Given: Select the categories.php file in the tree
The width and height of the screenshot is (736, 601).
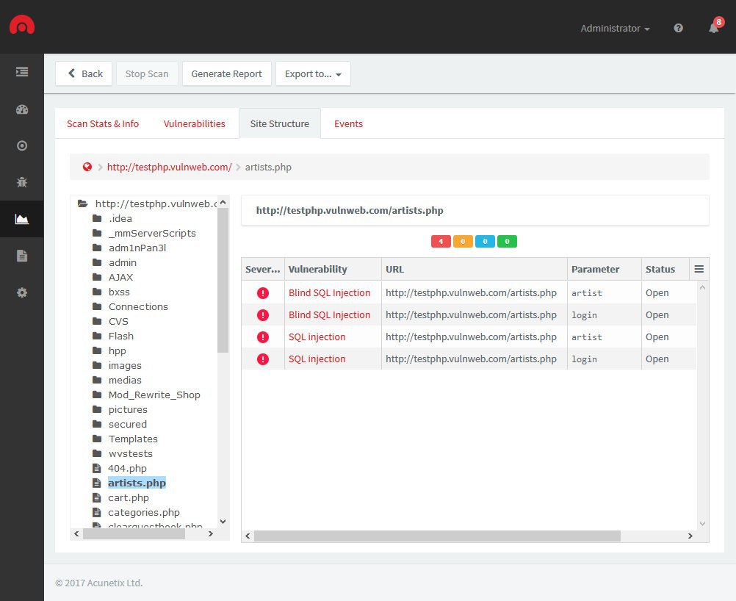Looking at the screenshot, I should (144, 513).
